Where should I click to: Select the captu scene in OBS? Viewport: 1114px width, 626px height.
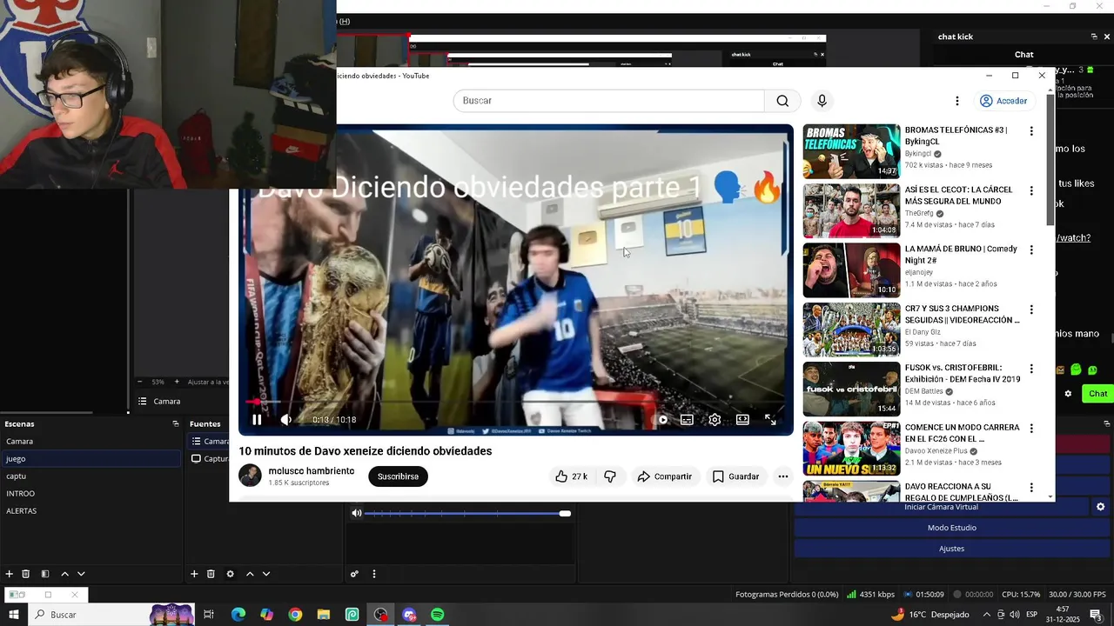[91, 476]
